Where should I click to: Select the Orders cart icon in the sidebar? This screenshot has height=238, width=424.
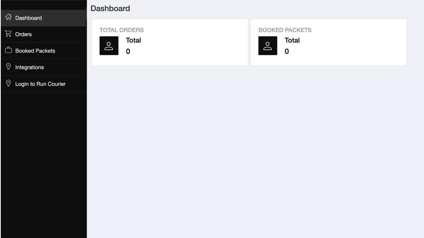click(8, 34)
